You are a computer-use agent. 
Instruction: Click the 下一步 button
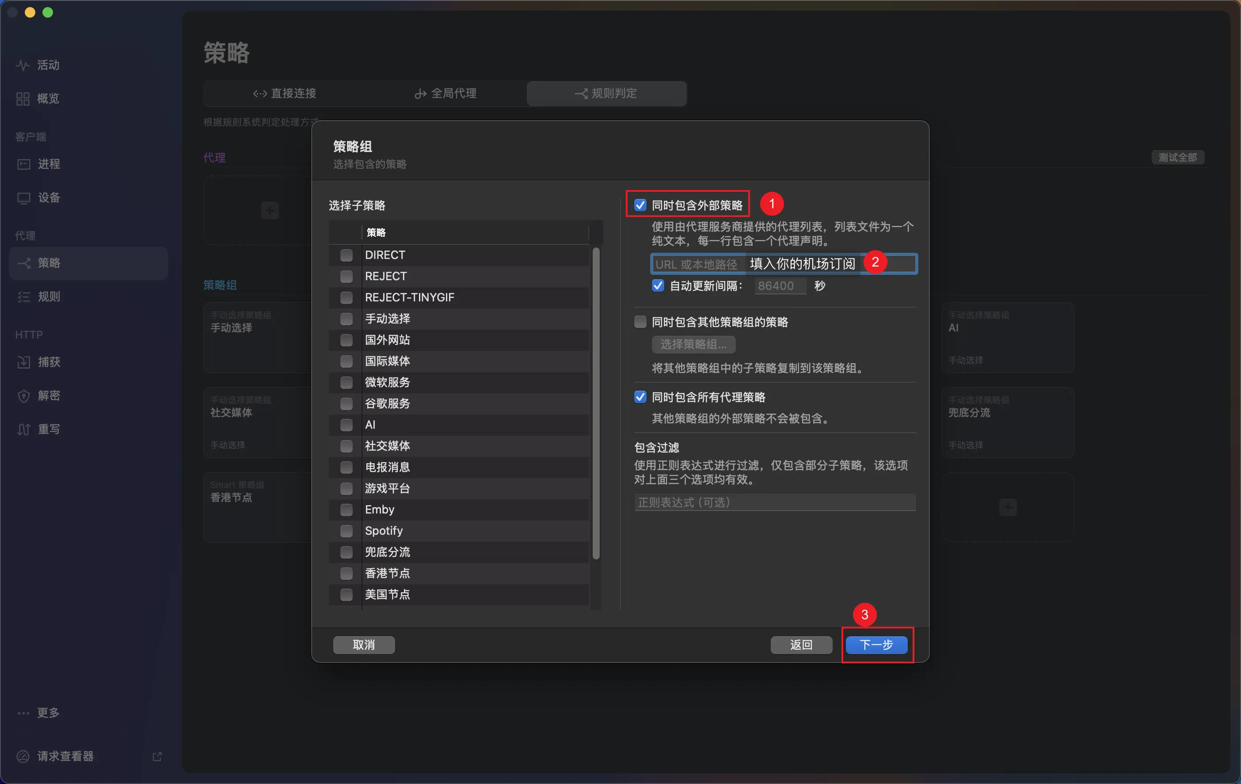[x=876, y=644]
